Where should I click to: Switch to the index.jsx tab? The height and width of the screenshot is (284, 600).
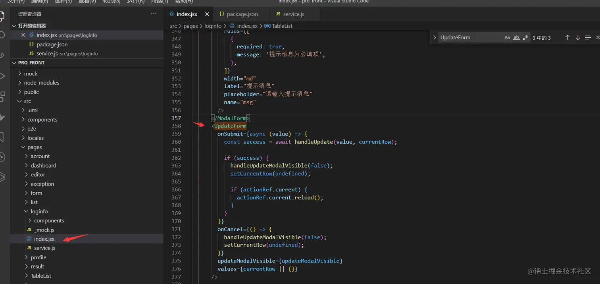pyautogui.click(x=187, y=14)
